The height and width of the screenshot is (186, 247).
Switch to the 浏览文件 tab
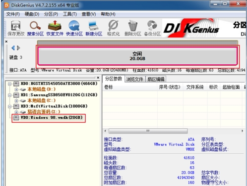135,79
